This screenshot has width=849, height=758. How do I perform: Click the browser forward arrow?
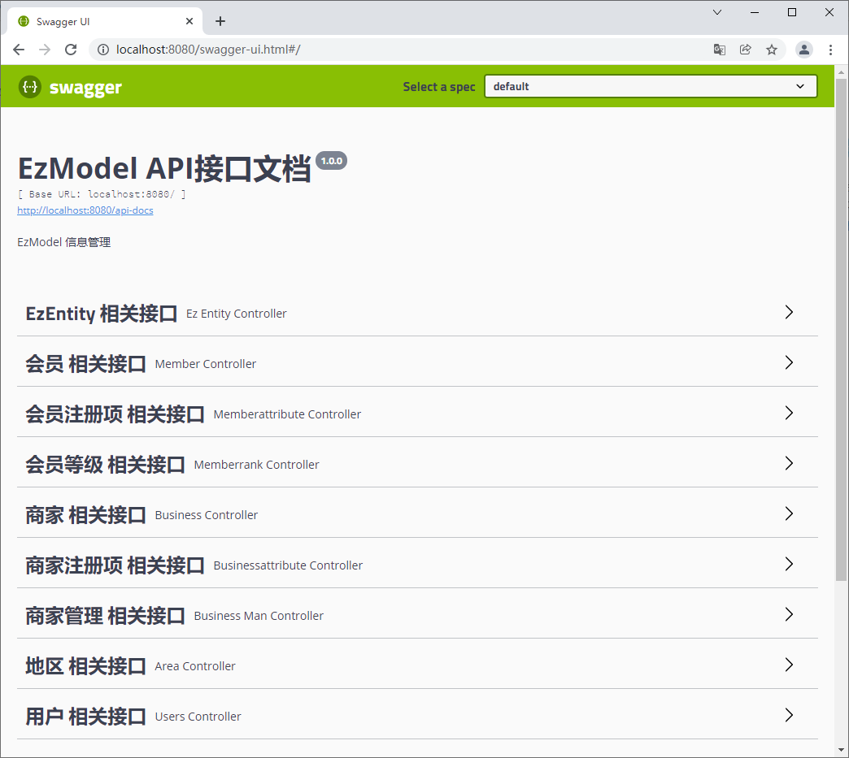45,50
